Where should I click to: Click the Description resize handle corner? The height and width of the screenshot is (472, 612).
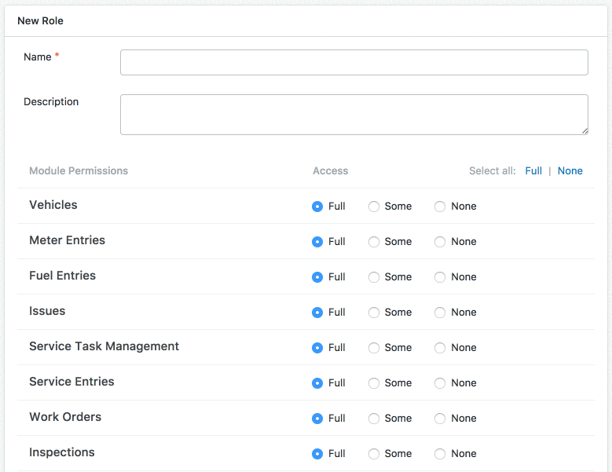[x=585, y=131]
